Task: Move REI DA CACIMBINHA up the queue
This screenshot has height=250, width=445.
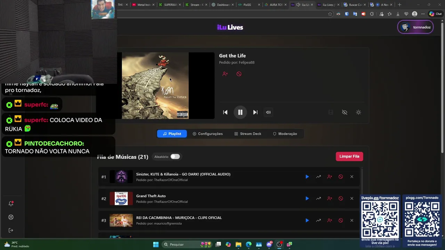Action: (x=318, y=220)
